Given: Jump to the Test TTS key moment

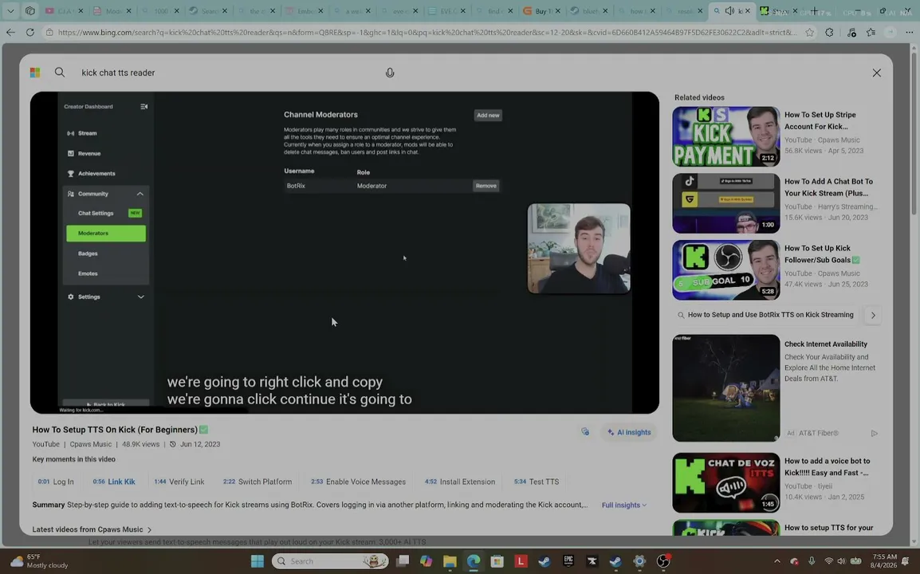Looking at the screenshot, I should 537,482.
